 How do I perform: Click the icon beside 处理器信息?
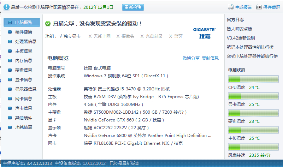[x=10, y=42]
